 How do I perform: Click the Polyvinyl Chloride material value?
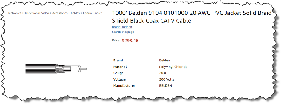tap(173, 67)
